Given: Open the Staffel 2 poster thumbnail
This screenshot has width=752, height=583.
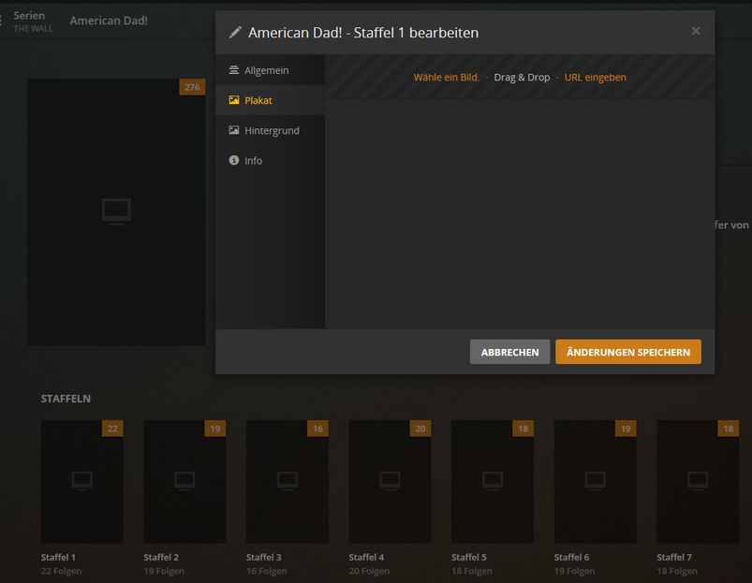Looking at the screenshot, I should click(184, 481).
